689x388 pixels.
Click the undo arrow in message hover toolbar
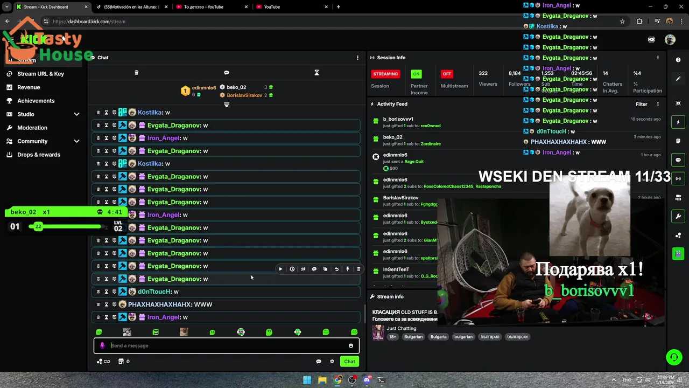[336, 269]
